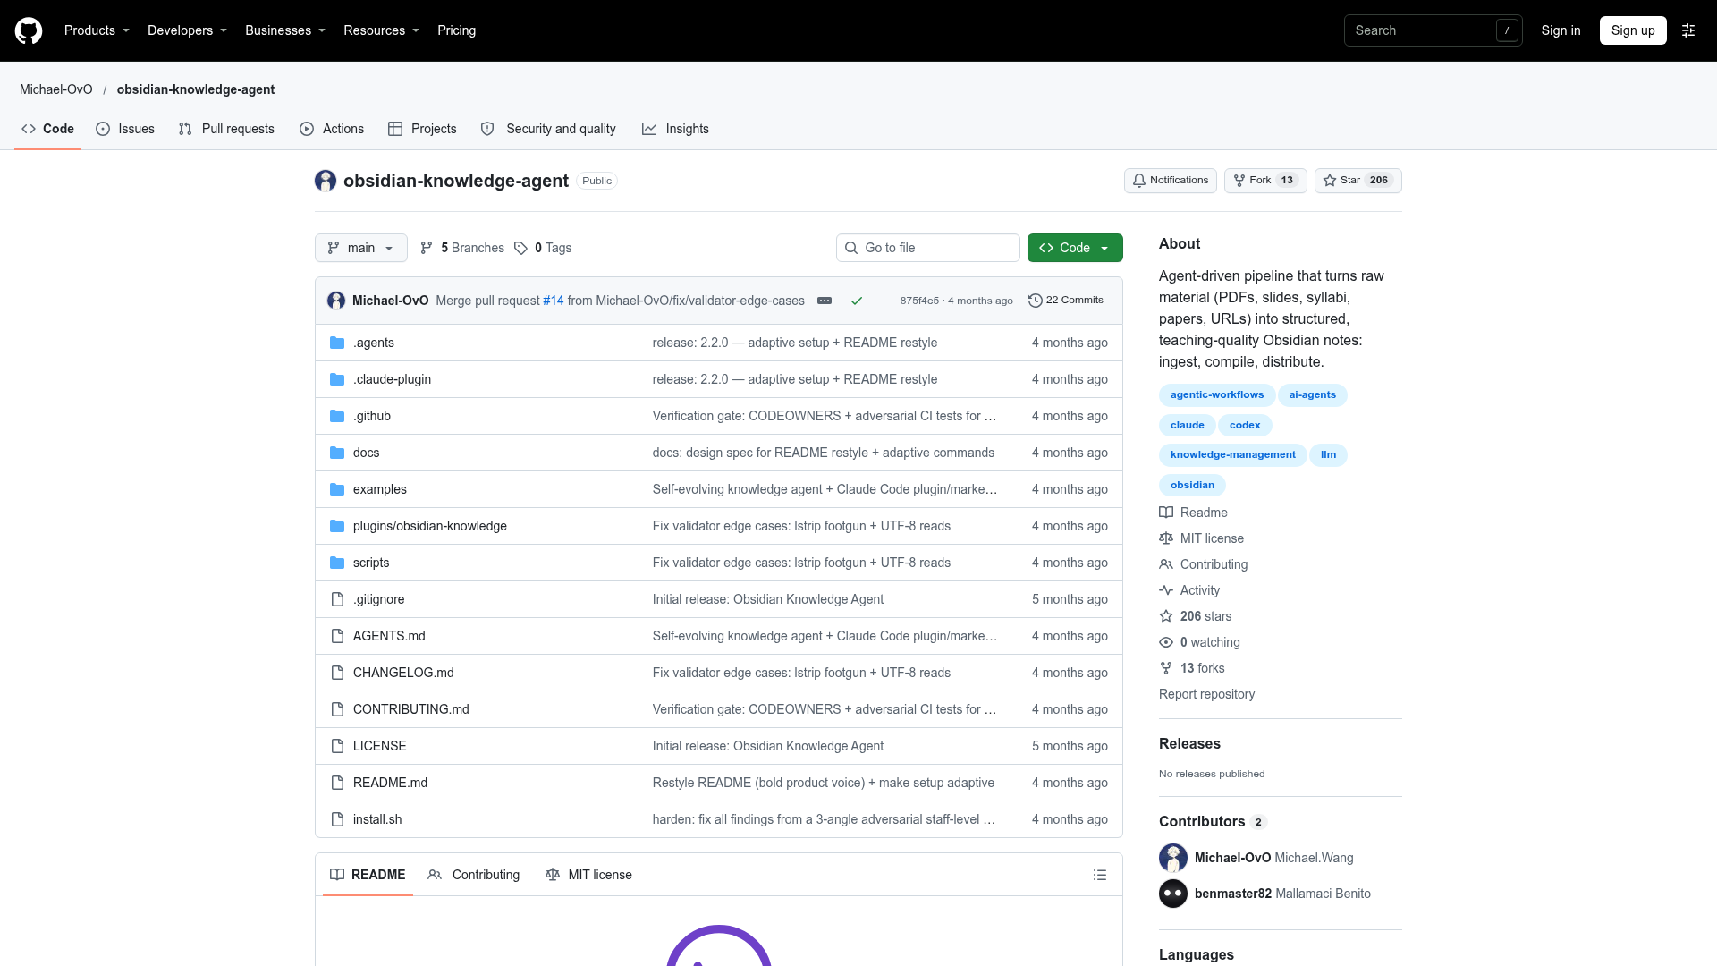Click Report repository link
The image size is (1717, 966).
click(1206, 694)
